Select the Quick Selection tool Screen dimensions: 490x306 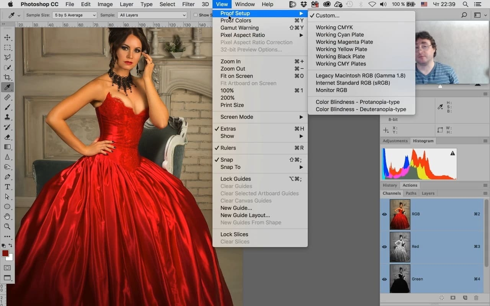[x=7, y=67]
